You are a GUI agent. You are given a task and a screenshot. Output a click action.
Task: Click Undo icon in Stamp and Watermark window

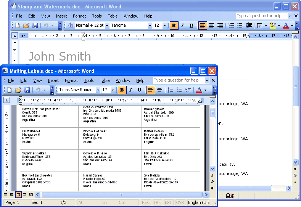(46, 26)
